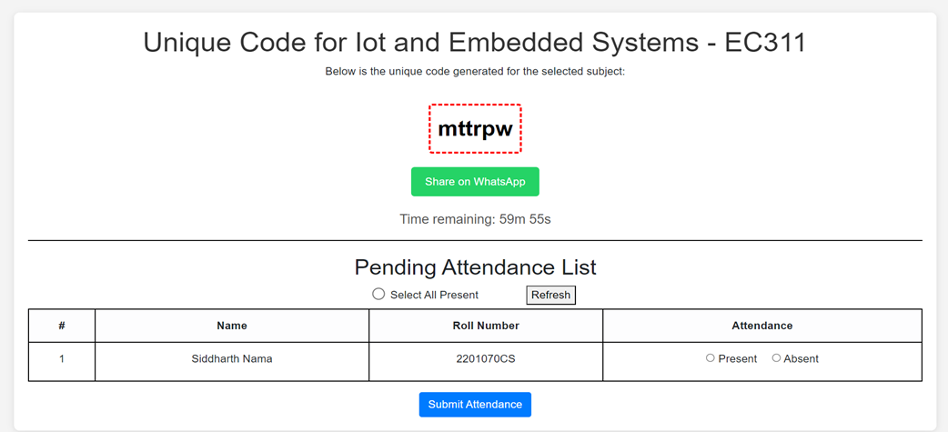The image size is (948, 432).
Task: Click roll number 2201070CS cell
Action: tap(486, 359)
